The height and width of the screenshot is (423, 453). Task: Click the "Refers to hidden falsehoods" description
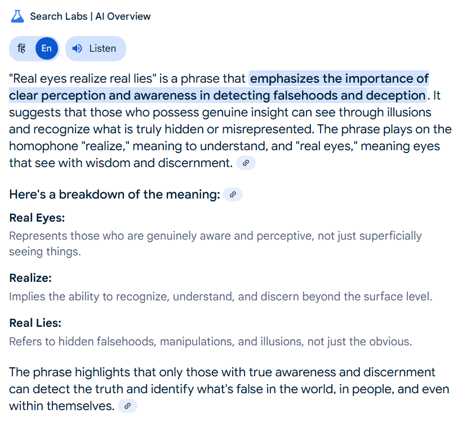211,341
